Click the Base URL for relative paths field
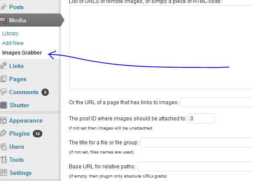 [x=195, y=166]
